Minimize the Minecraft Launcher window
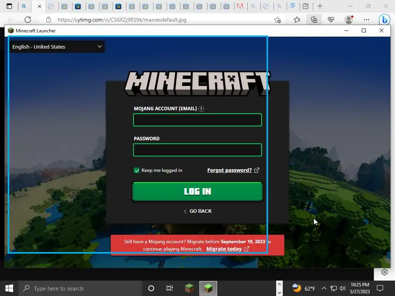Viewport: 395px width, 296px height. click(x=346, y=31)
